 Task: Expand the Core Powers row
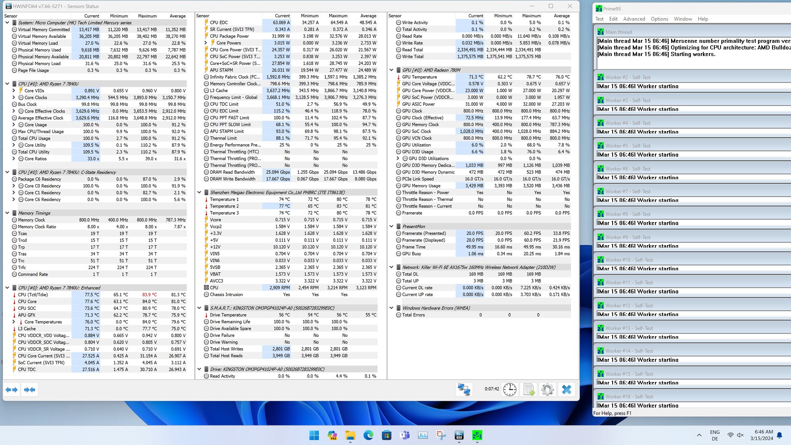206,43
